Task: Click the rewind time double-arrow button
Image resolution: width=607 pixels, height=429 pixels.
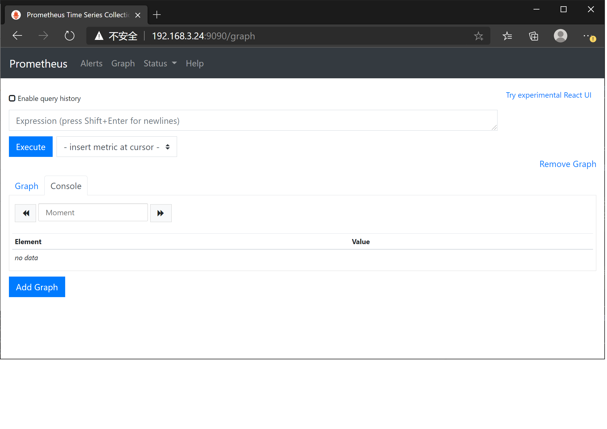Action: 26,213
